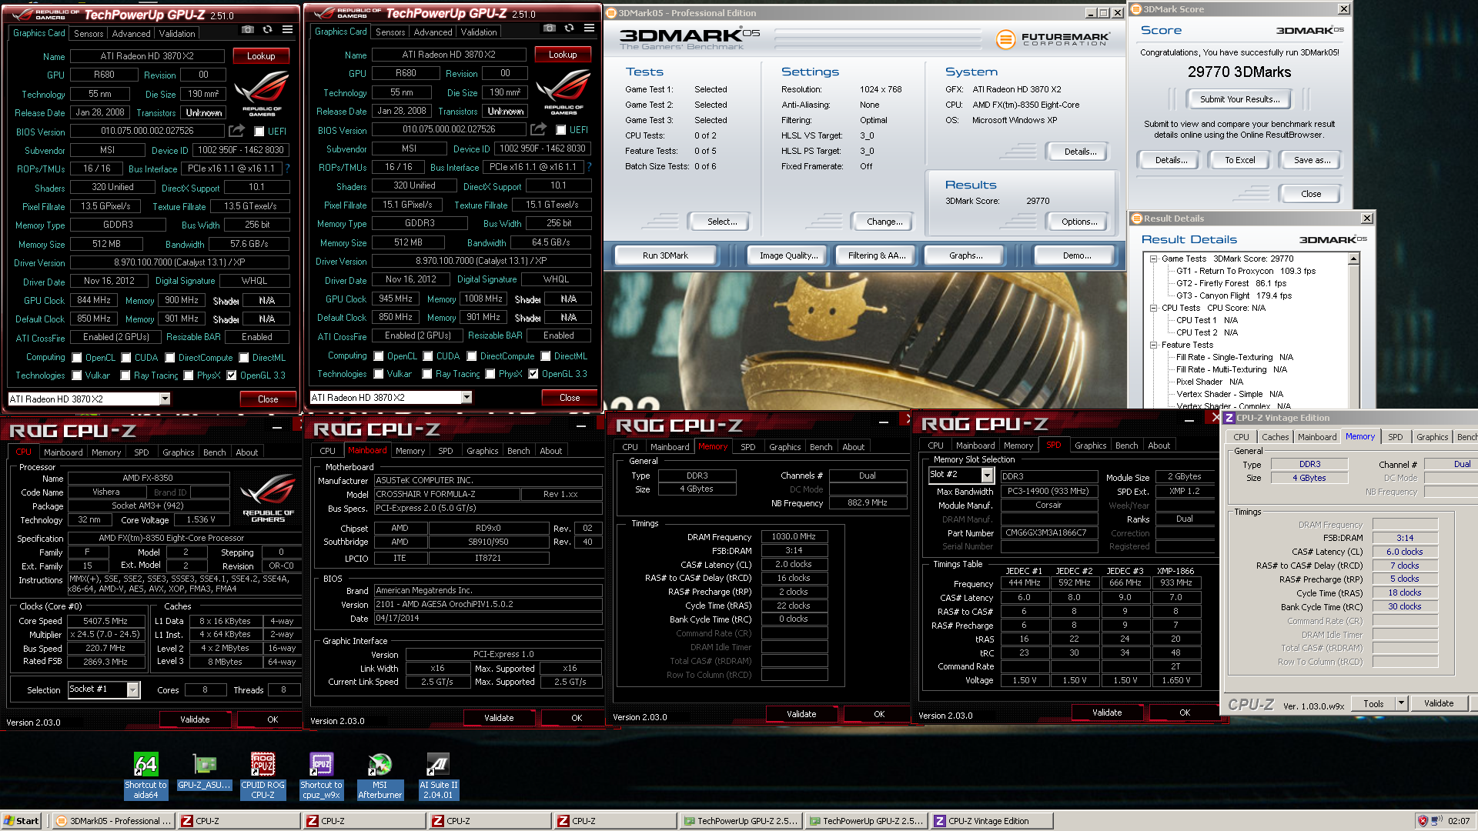This screenshot has height=831, width=1478.
Task: Open the AI Suite II desktop icon
Action: tap(438, 776)
